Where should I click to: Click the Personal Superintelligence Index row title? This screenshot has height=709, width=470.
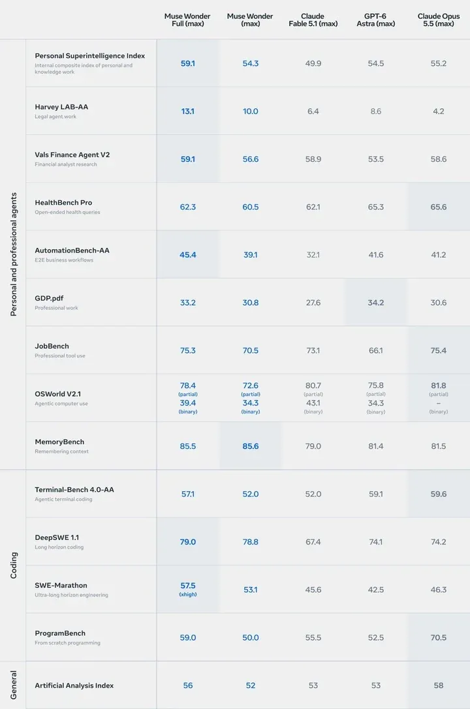click(x=90, y=55)
